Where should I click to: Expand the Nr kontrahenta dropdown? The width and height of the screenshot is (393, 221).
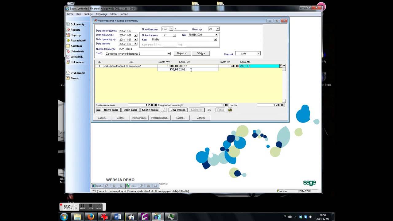coord(174,35)
